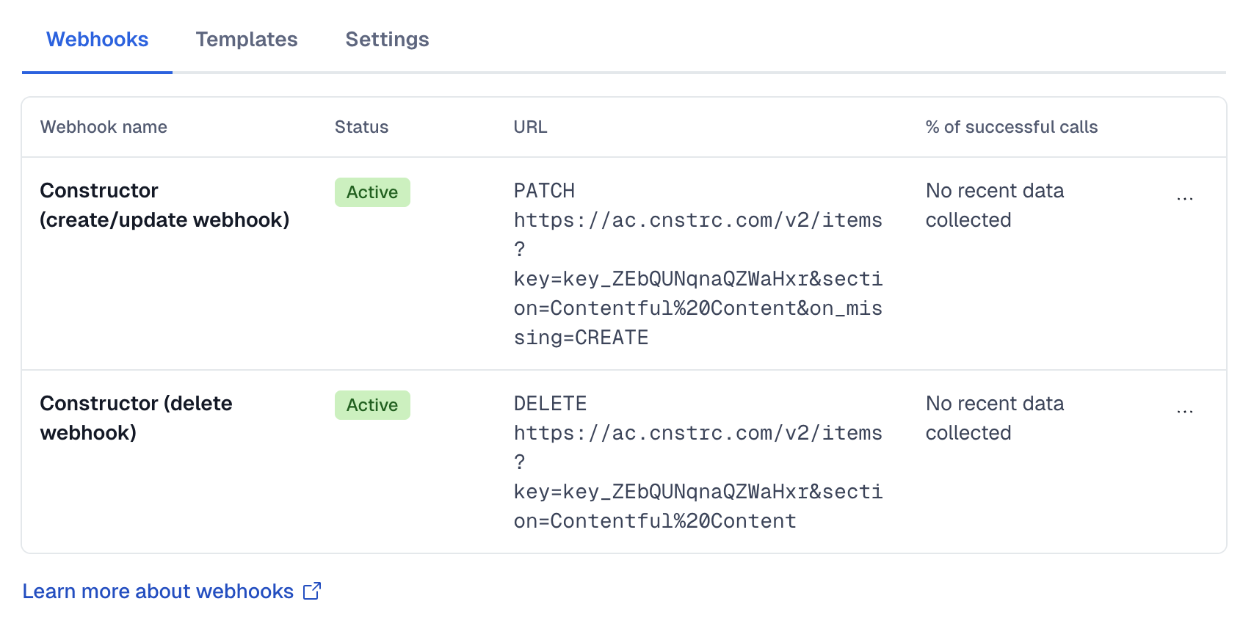Open actions menu for create/update webhook
The height and width of the screenshot is (640, 1254).
tap(1184, 199)
